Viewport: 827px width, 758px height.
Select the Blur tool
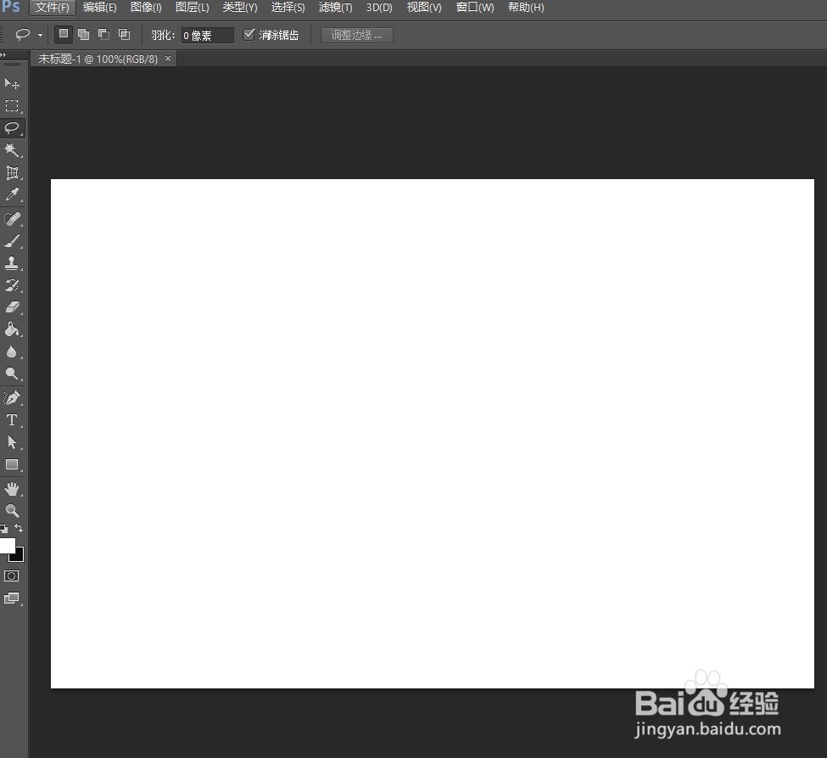pyautogui.click(x=12, y=351)
